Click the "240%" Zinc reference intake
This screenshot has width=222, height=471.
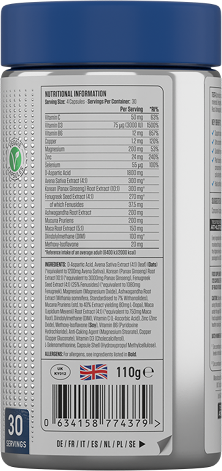click(154, 157)
